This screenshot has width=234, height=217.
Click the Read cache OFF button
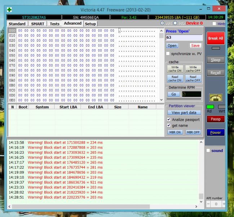193,78
